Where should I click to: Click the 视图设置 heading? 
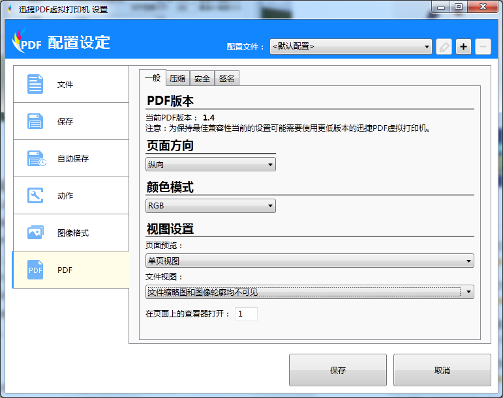point(170,229)
